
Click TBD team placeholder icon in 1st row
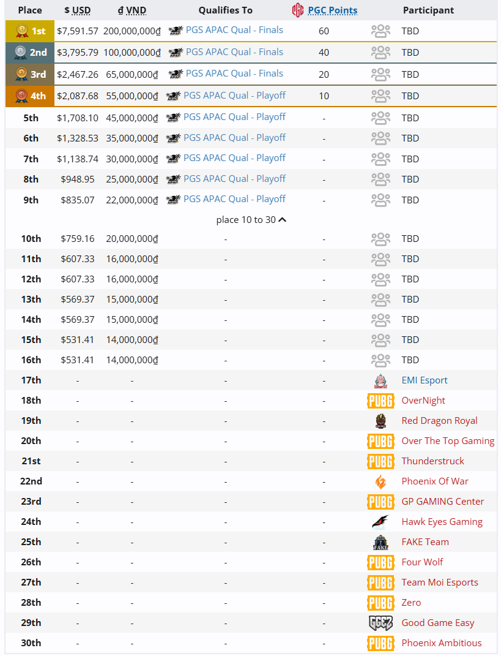tap(380, 31)
